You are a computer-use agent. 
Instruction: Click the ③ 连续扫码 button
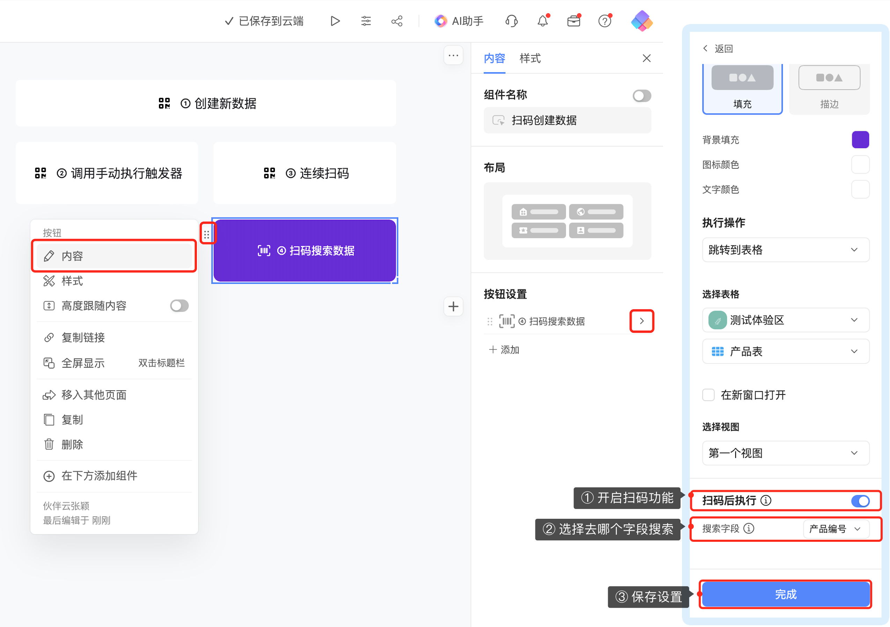point(305,173)
